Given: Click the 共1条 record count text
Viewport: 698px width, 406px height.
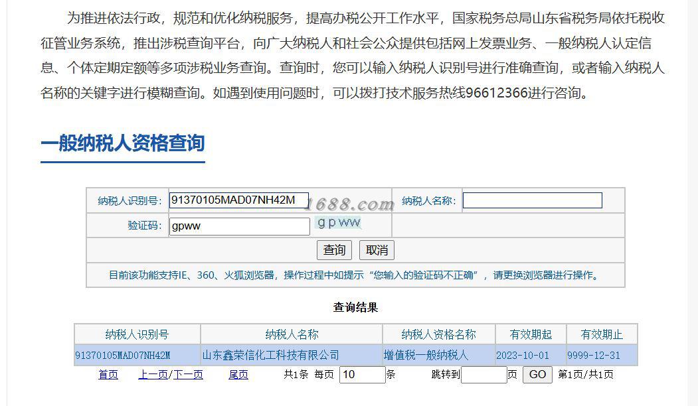Looking at the screenshot, I should (x=296, y=374).
